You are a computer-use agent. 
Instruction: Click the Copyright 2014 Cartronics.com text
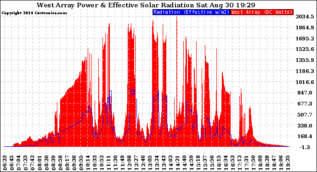click(34, 13)
